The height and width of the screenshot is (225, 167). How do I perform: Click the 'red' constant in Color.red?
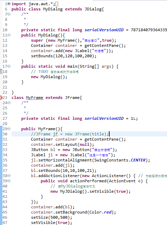108,212
